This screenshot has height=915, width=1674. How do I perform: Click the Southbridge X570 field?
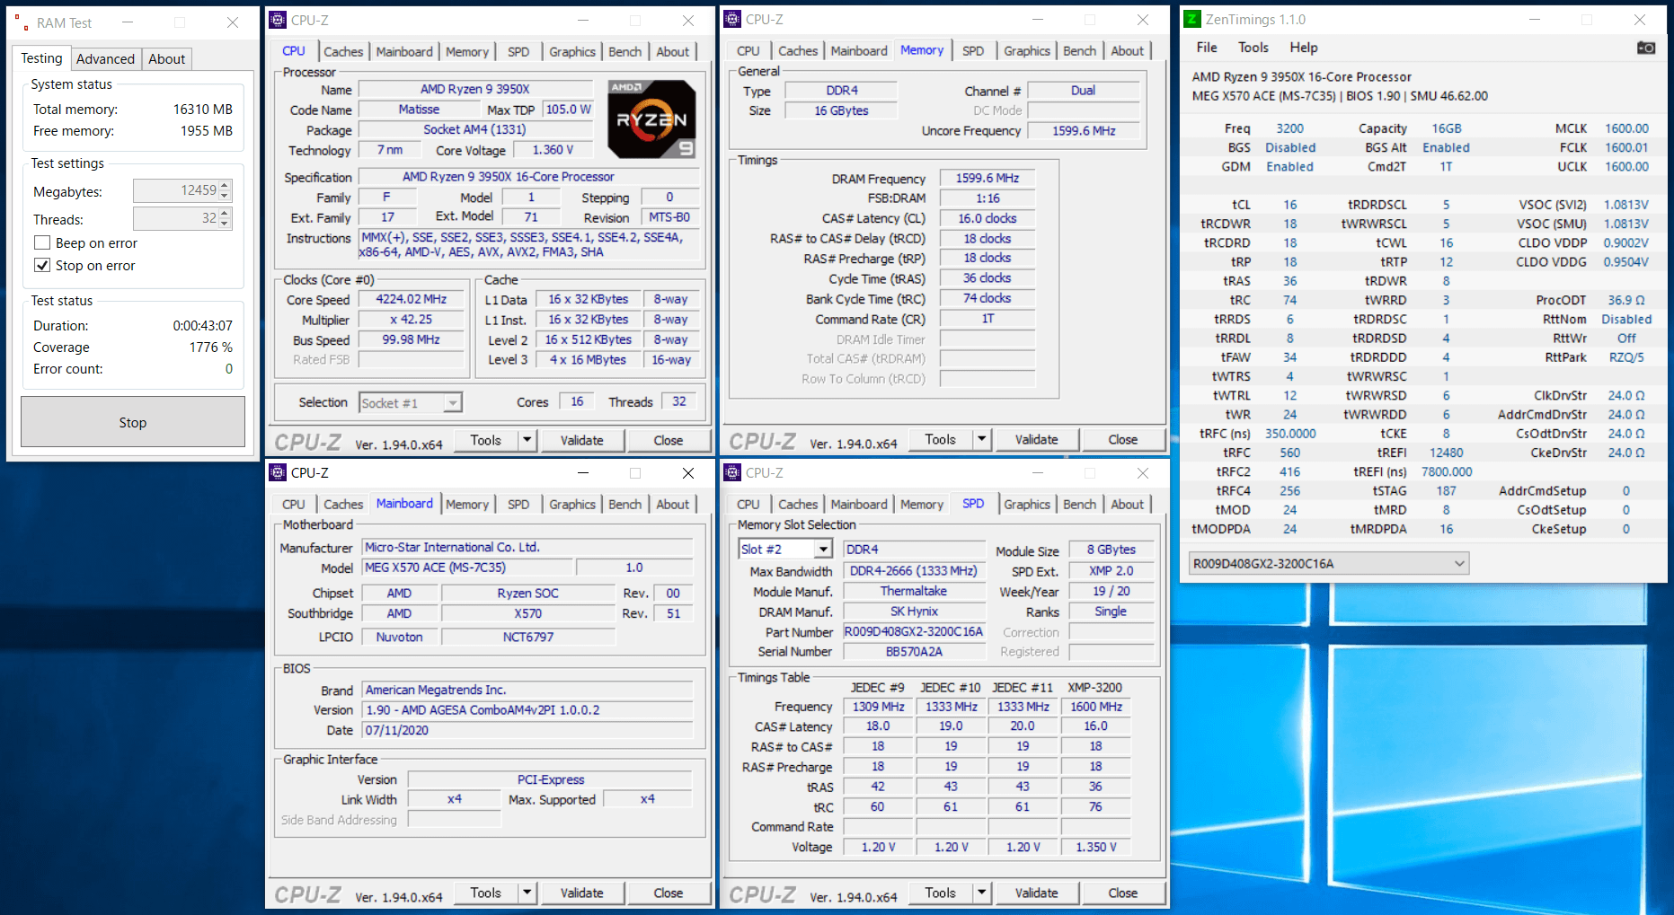(527, 613)
